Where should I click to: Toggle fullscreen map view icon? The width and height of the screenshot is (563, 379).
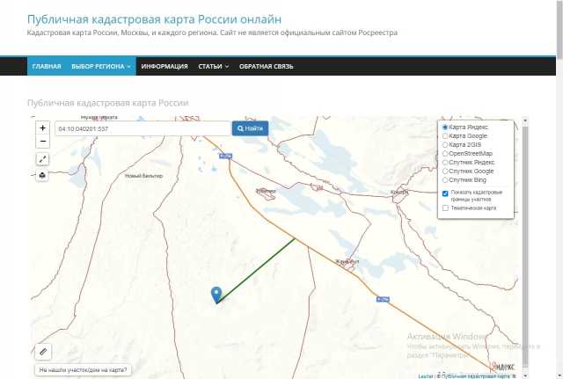pos(42,158)
